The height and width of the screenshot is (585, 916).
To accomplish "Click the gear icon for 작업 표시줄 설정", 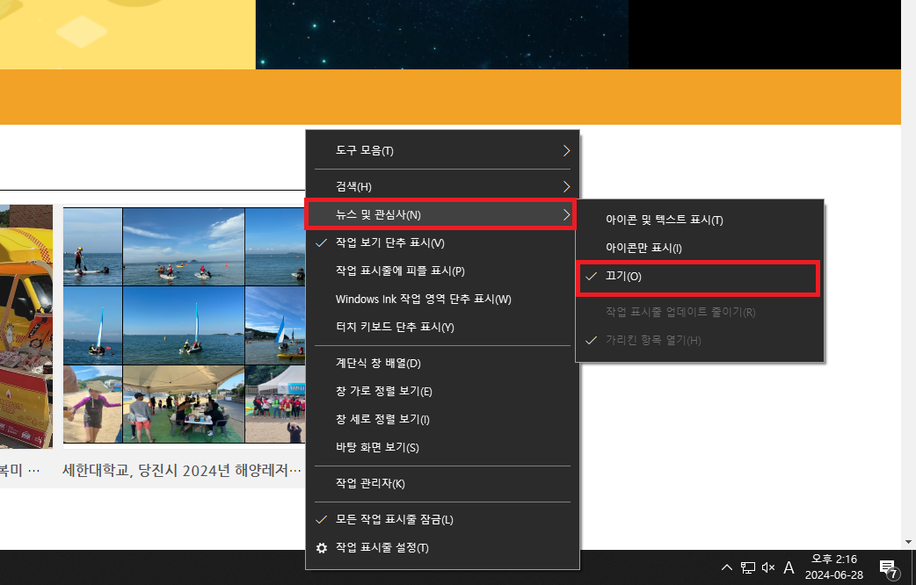I will (322, 548).
